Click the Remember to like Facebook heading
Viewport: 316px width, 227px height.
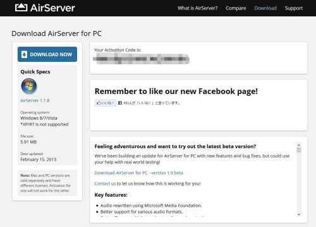point(176,91)
